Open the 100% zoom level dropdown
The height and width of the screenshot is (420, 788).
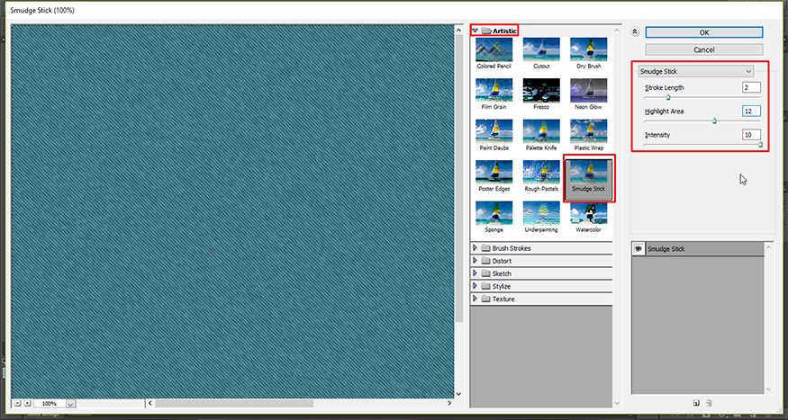coord(70,404)
